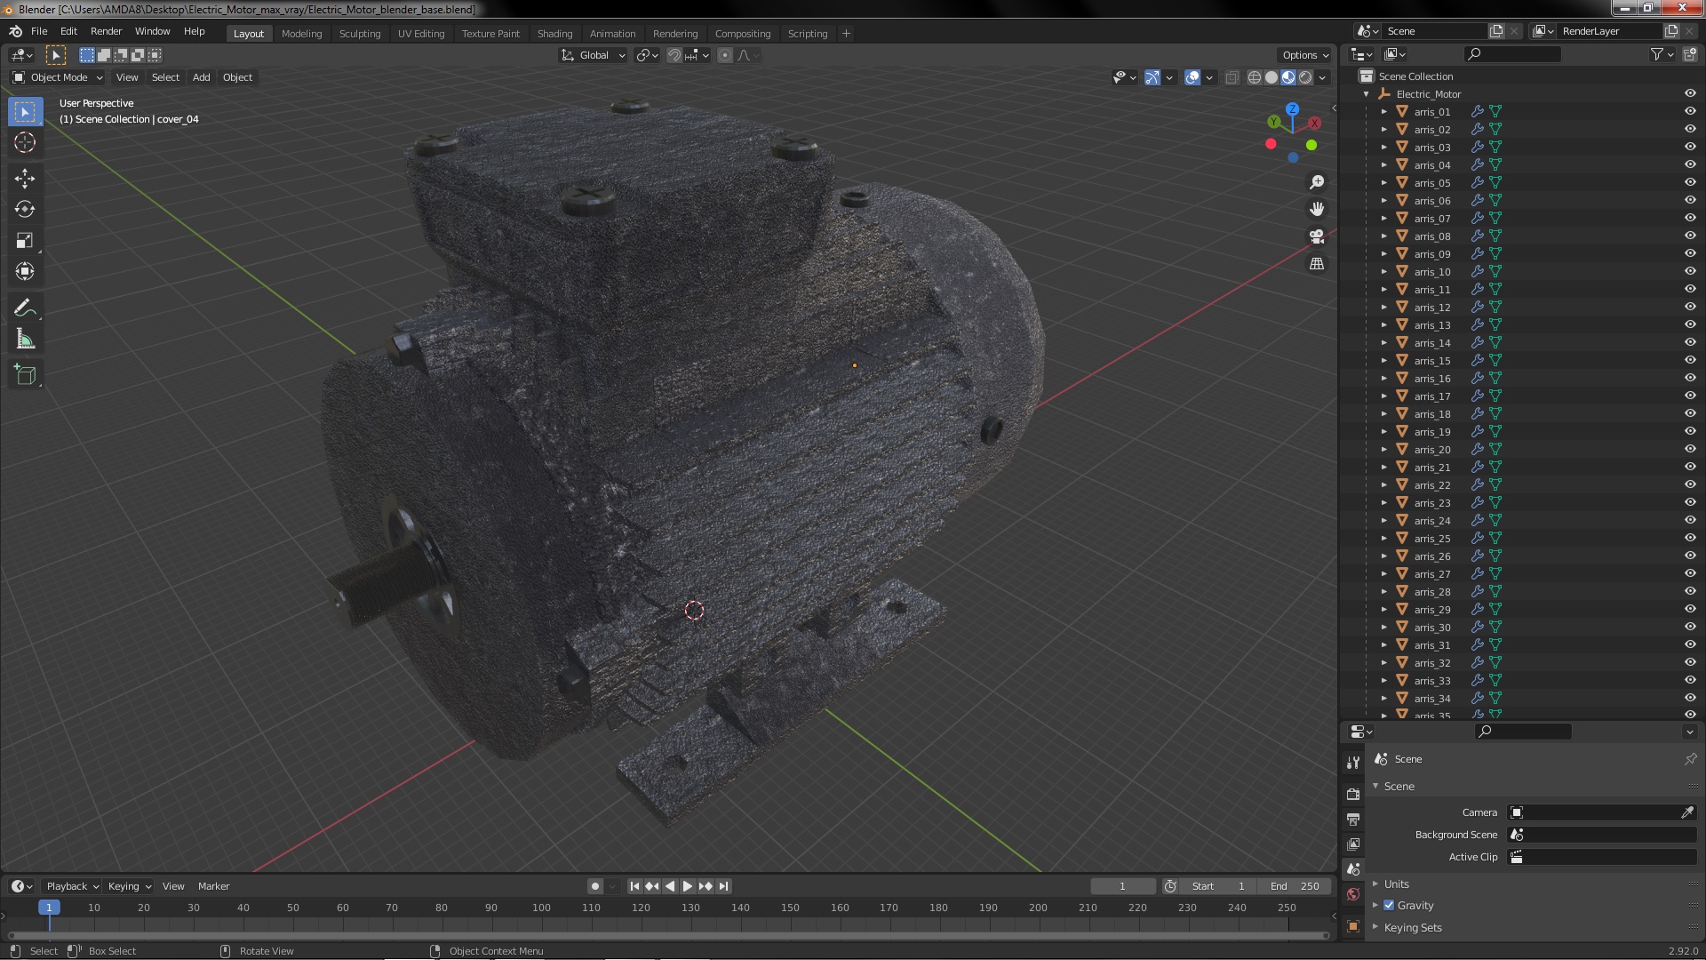This screenshot has width=1706, height=960.
Task: Select the Measure tool
Action: pos(25,340)
